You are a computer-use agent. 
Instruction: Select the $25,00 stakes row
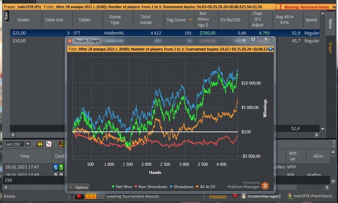165,33
